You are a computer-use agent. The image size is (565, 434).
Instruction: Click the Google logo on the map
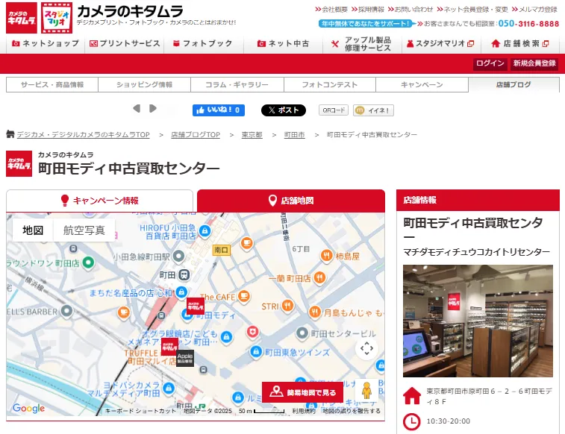pyautogui.click(x=28, y=409)
